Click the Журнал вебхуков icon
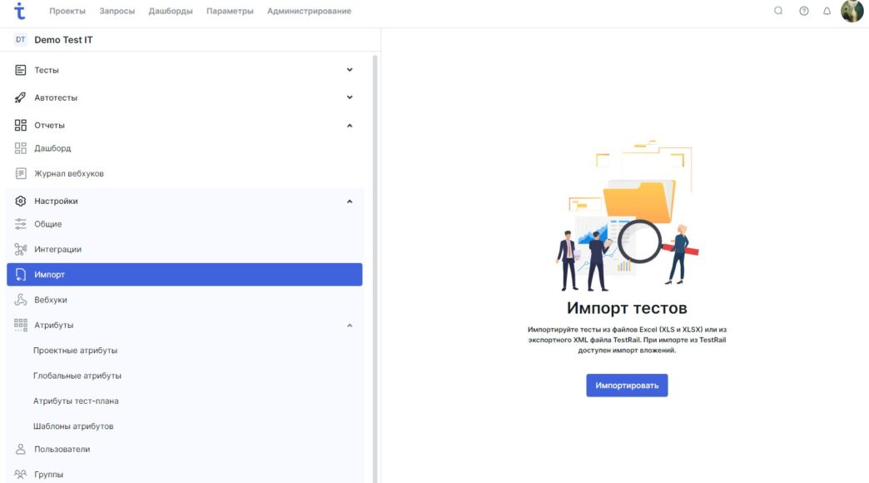Screen dimensions: 869x483 tap(21, 173)
